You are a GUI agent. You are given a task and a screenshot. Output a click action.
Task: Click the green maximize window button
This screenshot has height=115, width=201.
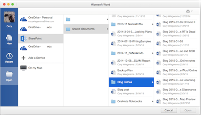coord(13,4)
